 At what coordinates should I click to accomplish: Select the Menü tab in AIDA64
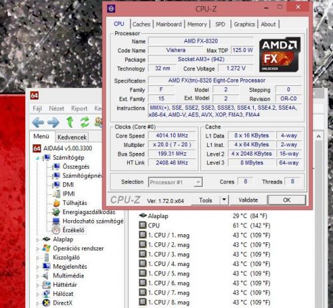point(41,136)
